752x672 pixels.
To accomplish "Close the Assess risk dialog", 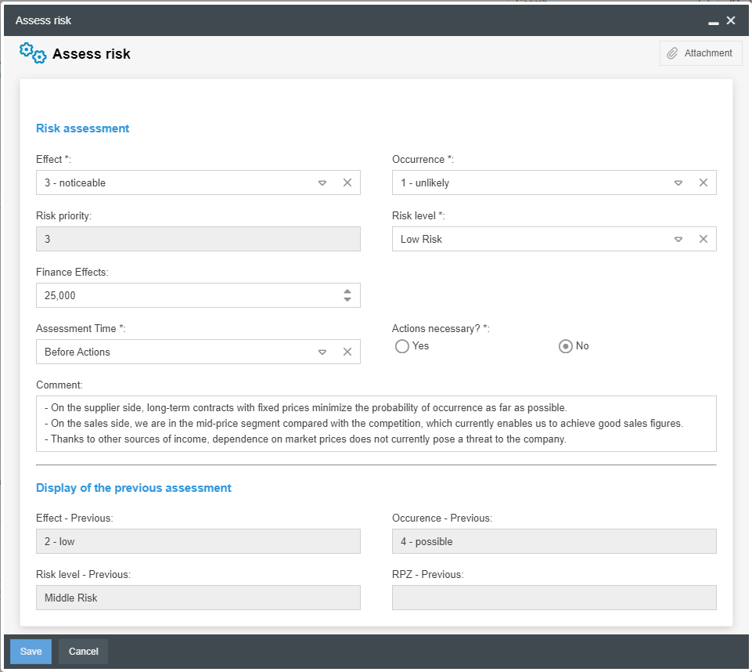I will [731, 20].
